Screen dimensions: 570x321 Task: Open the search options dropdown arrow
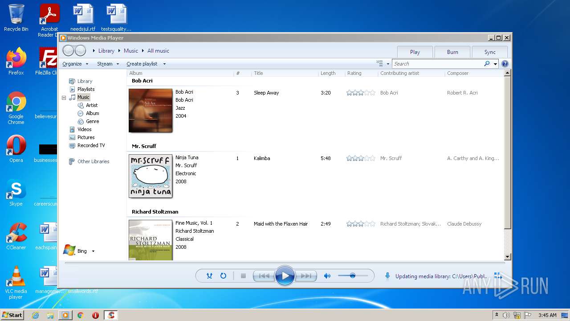[x=495, y=64]
